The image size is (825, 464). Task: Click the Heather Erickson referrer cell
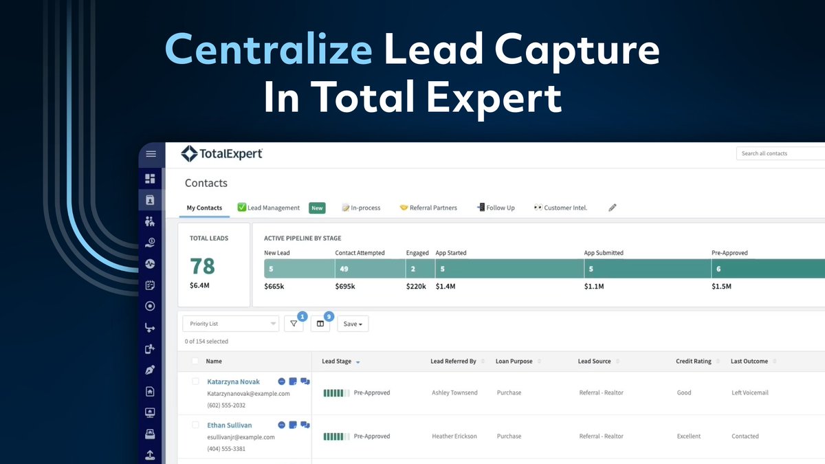pyautogui.click(x=454, y=436)
